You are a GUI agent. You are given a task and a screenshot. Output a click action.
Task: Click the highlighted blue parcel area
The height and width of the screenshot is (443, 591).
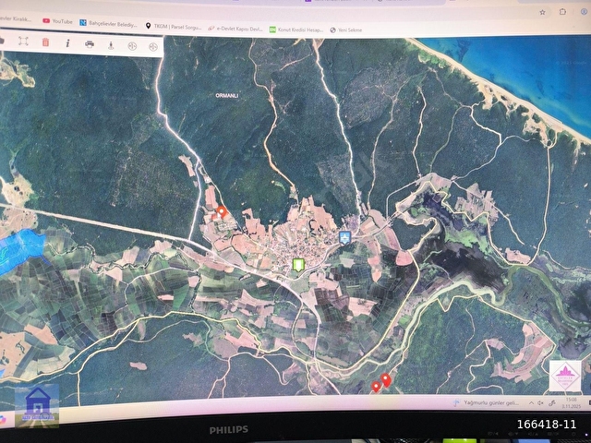[x=20, y=250]
